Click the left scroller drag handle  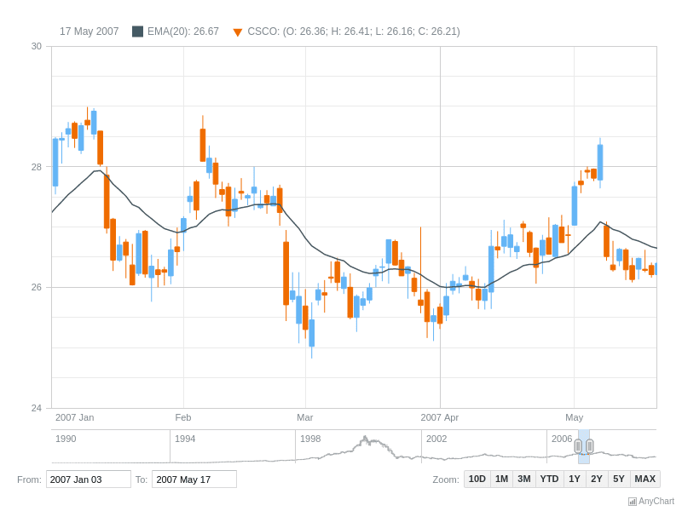click(x=576, y=445)
